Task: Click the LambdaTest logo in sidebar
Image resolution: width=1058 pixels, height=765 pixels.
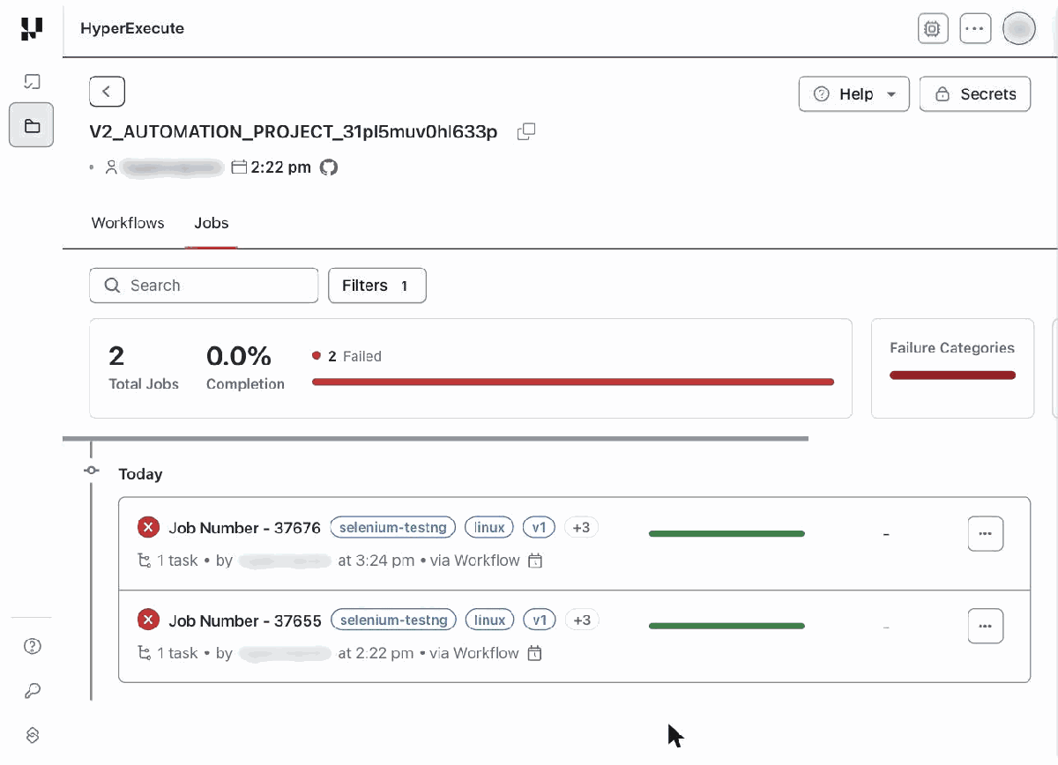Action: point(31,28)
